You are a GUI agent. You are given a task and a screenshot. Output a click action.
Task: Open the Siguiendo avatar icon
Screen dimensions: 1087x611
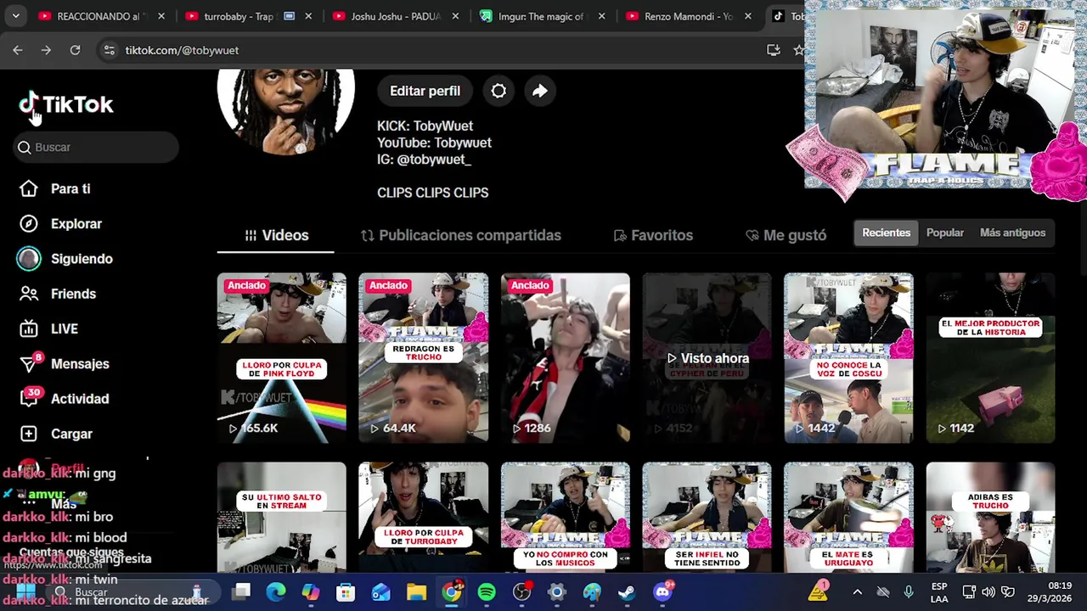tap(29, 259)
